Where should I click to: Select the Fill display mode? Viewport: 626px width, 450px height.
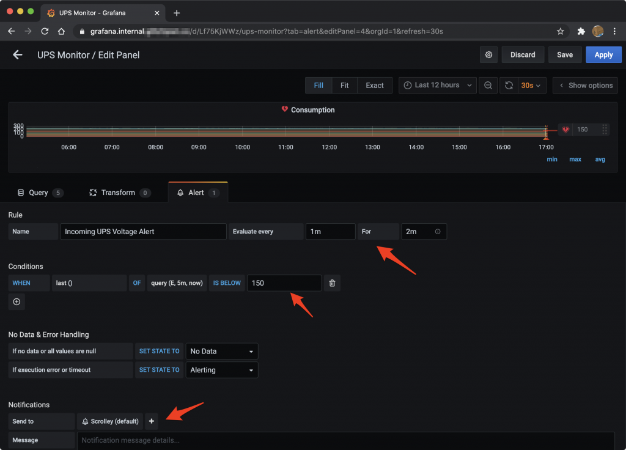319,86
